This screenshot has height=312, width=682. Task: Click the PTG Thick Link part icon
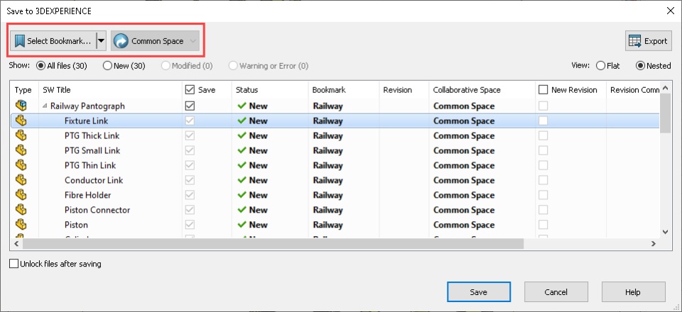tap(21, 135)
